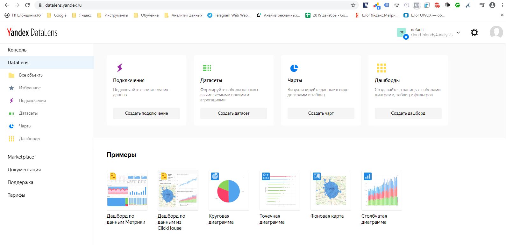
Task: Open Датасеты in the sidebar
Action: tap(28, 113)
